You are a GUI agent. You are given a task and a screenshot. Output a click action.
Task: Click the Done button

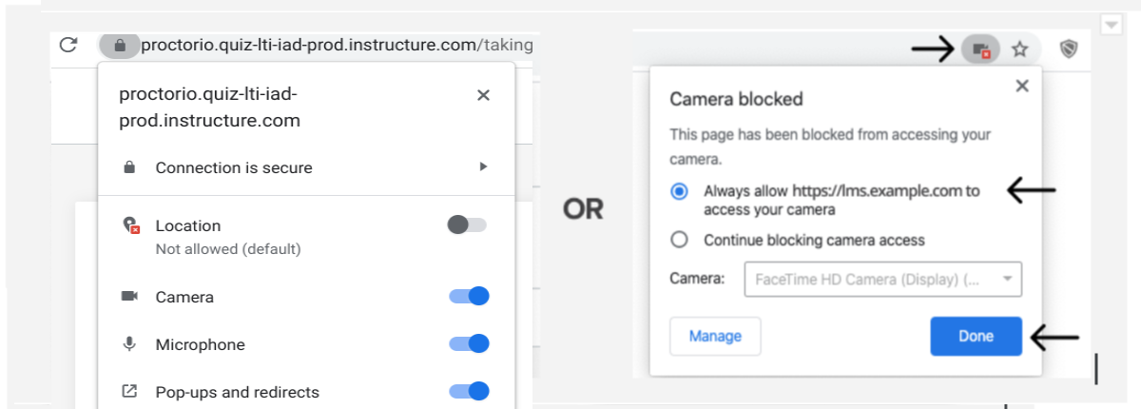tap(976, 336)
